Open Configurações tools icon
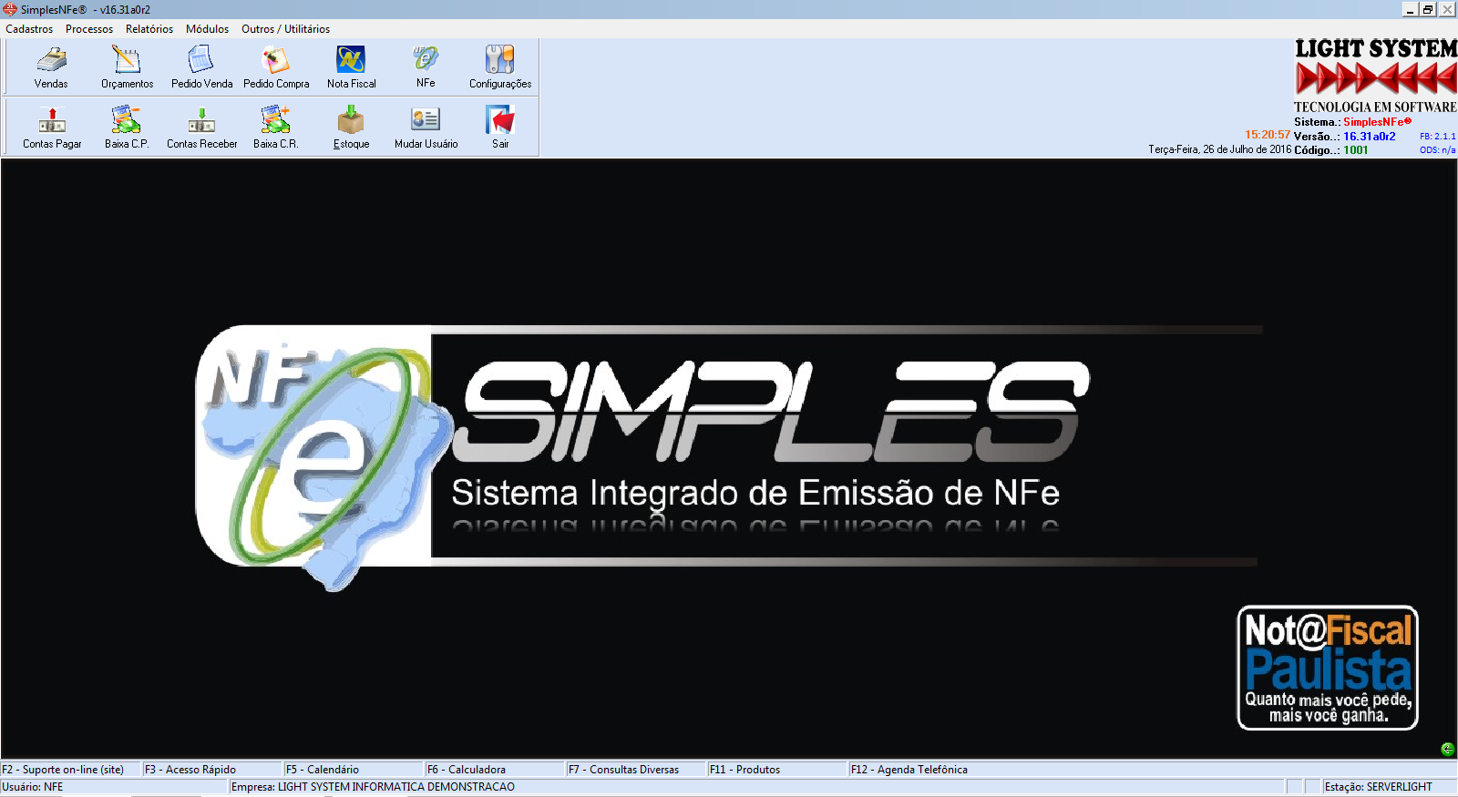Viewport: 1458px width, 797px height. click(500, 60)
